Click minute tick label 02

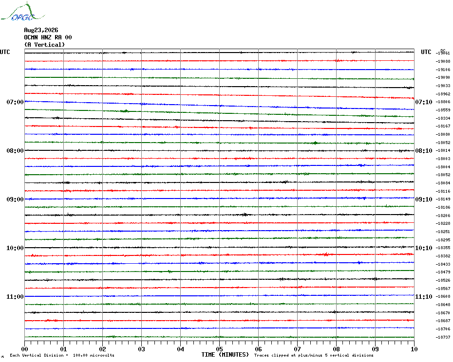pyautogui.click(x=103, y=349)
